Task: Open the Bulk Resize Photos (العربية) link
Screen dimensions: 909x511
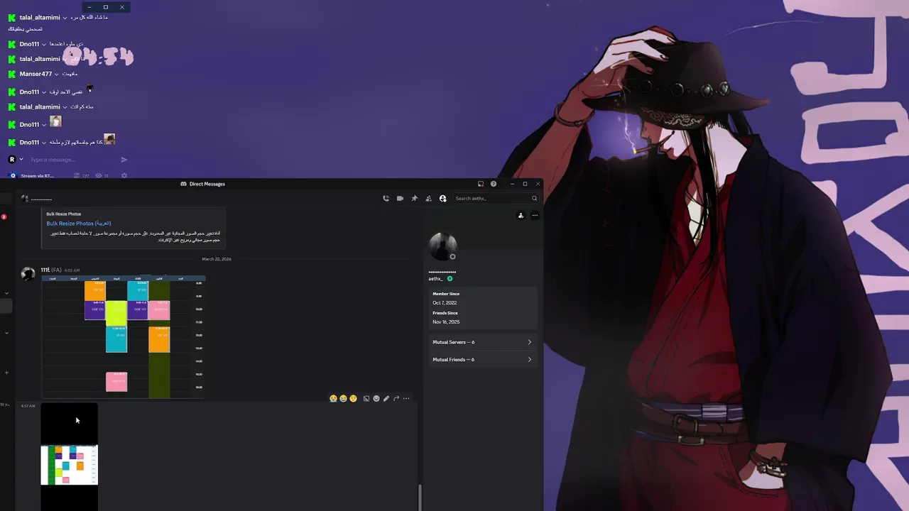Action: pyautogui.click(x=79, y=224)
